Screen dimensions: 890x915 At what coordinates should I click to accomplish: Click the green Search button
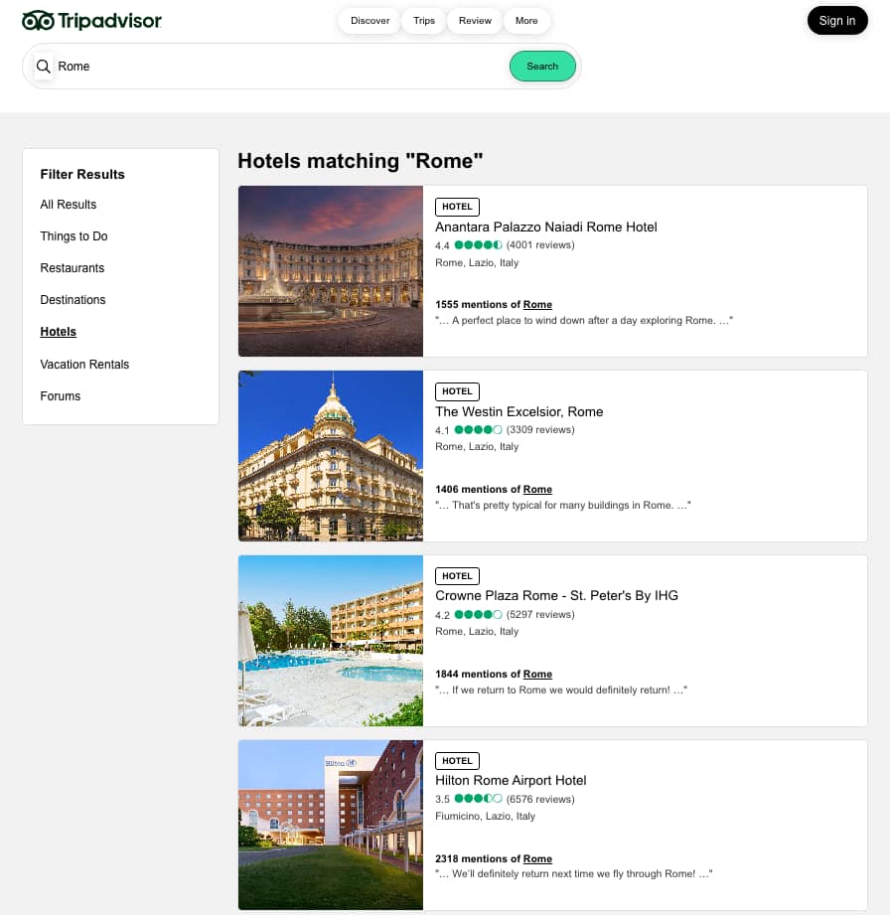[542, 67]
